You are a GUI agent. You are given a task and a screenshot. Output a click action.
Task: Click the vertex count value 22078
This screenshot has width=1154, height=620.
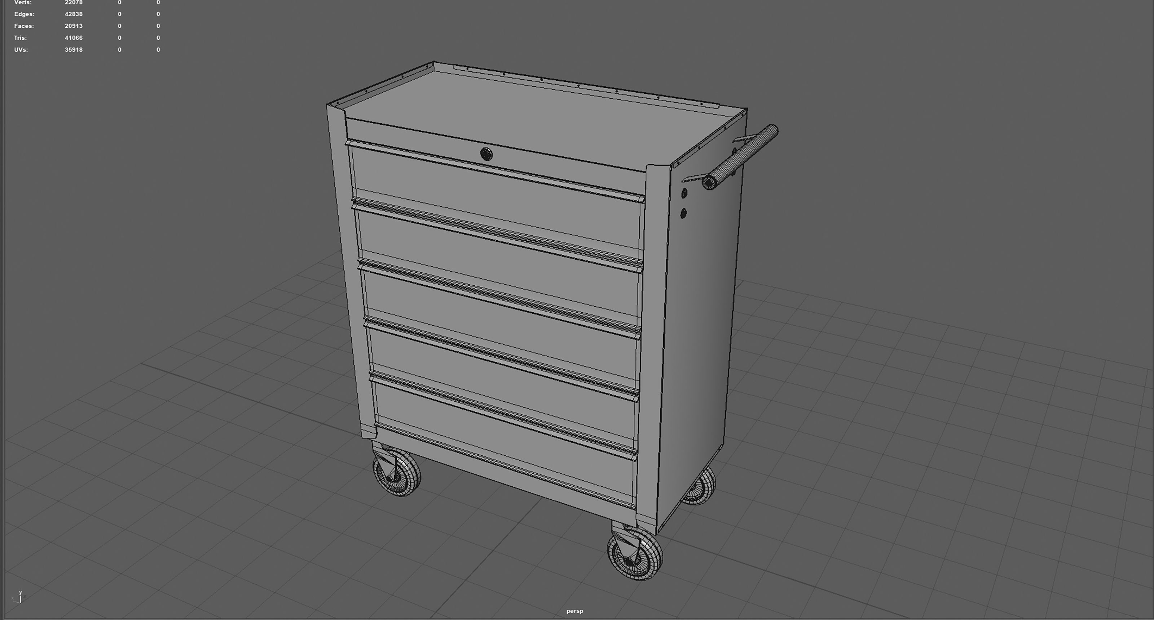(x=74, y=2)
